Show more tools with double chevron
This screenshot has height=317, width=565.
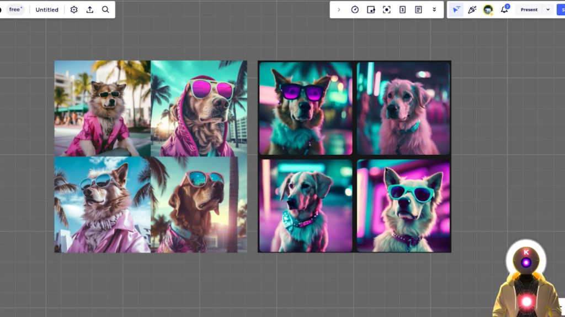coord(434,9)
